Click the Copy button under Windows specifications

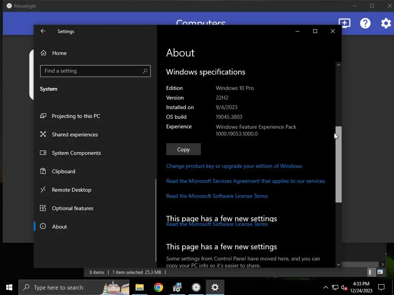(x=184, y=149)
